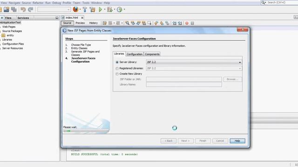Click the Stop Macro Recording icon

pyautogui.click(x=192, y=23)
